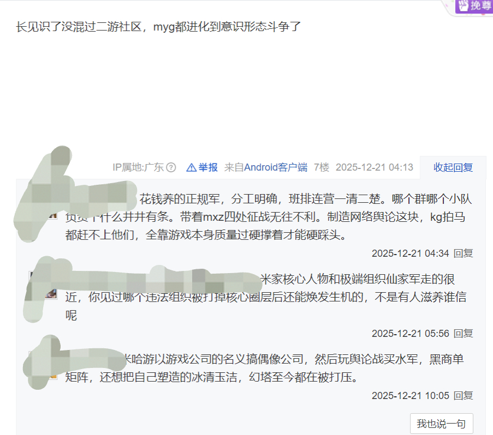Click the IP属地:广东 label
The width and height of the screenshot is (493, 435).
138,167
